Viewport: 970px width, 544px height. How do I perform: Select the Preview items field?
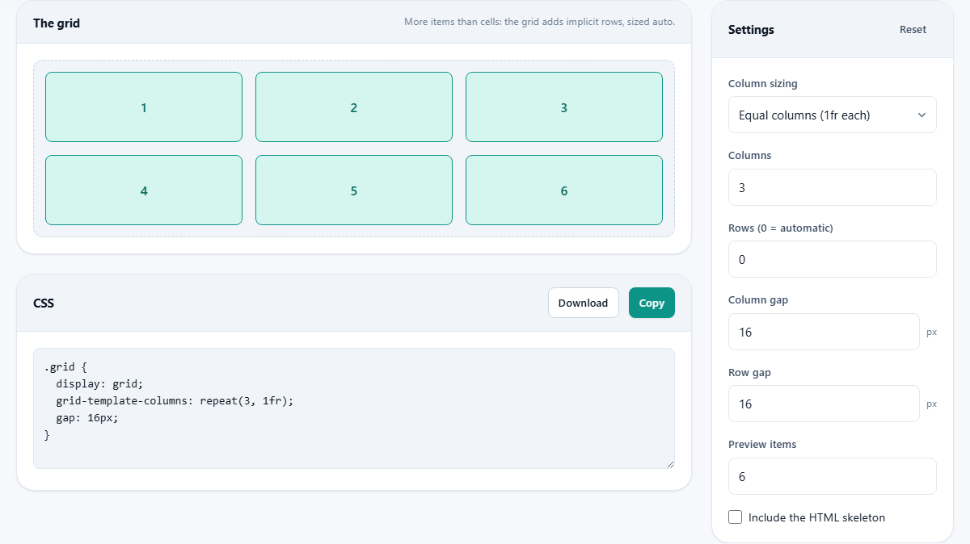point(832,476)
